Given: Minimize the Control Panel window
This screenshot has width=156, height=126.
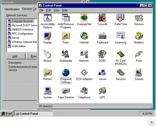Looking at the screenshot, I should click(x=142, y=6).
